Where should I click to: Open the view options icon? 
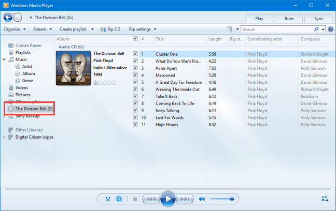[x=230, y=29]
